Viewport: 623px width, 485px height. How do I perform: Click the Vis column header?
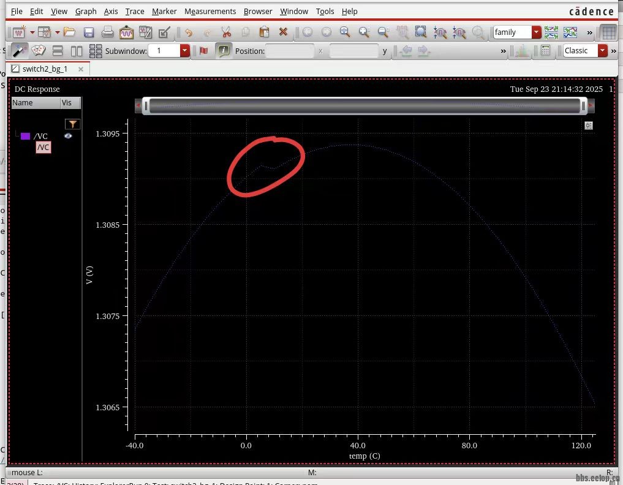[x=70, y=102]
